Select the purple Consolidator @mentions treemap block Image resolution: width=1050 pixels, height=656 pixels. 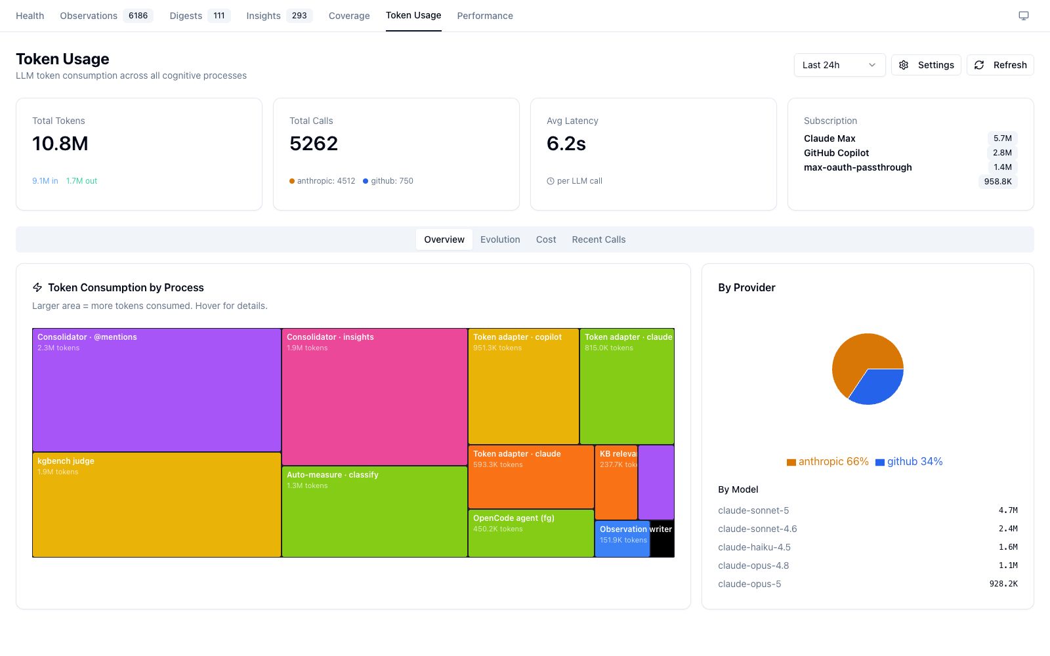click(157, 390)
